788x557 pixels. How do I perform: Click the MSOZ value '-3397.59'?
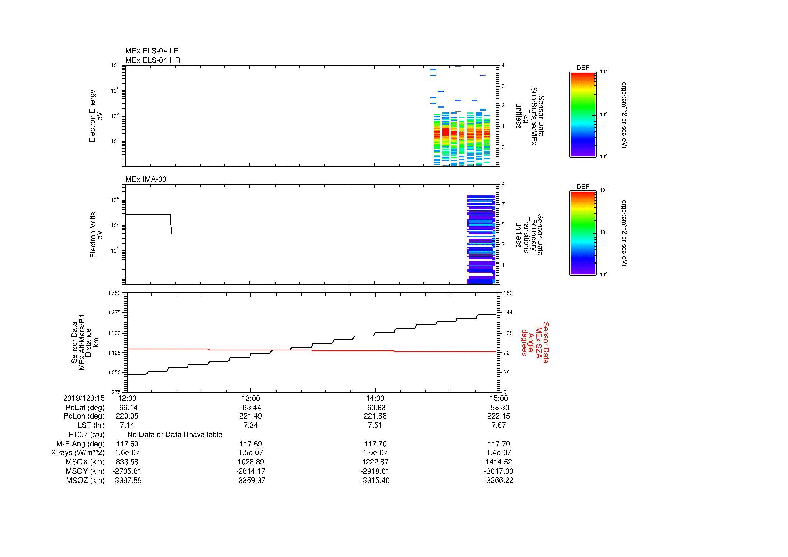pos(127,481)
